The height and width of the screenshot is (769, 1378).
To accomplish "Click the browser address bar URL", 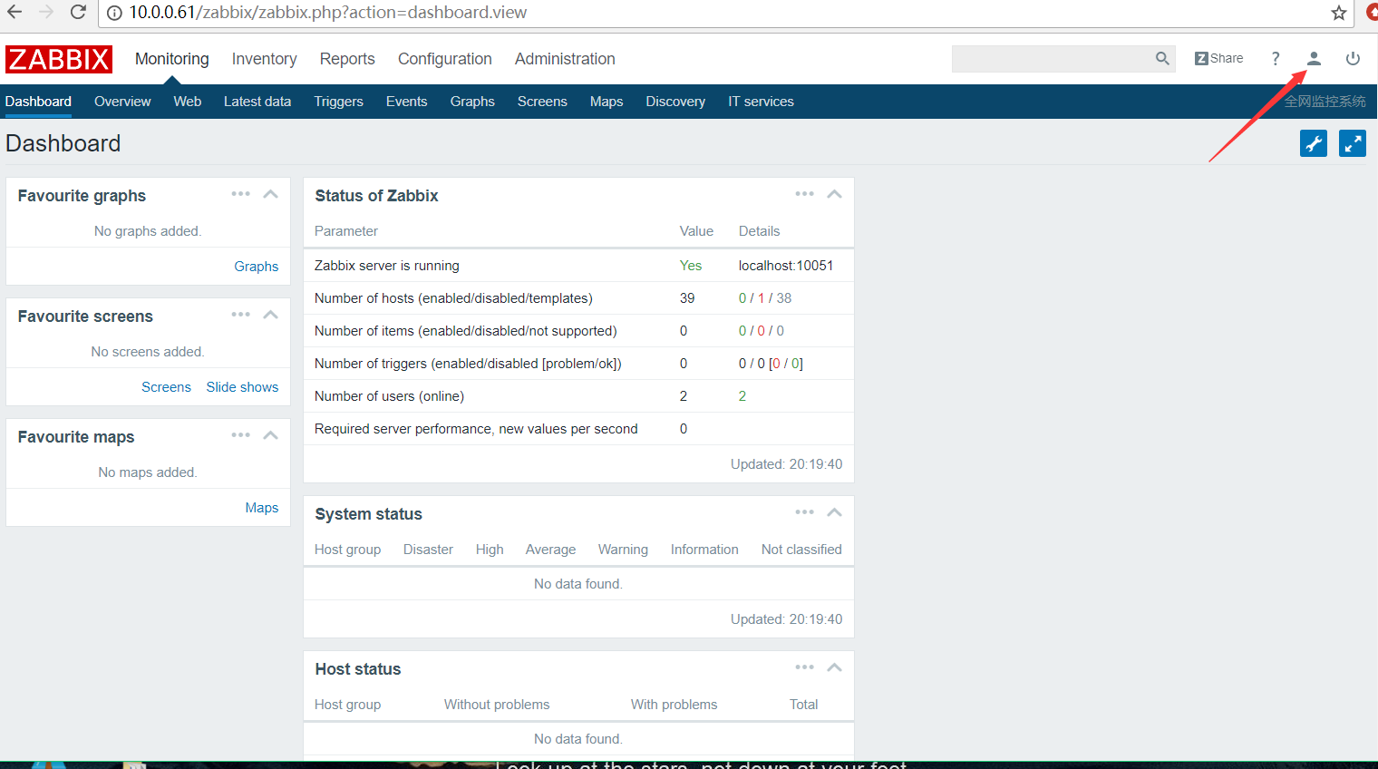I will [x=328, y=13].
